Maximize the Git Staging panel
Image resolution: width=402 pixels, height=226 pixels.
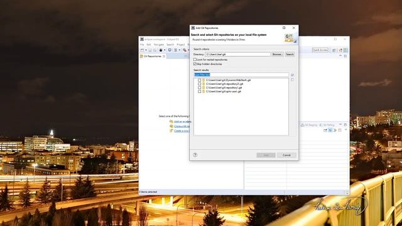(x=345, y=125)
